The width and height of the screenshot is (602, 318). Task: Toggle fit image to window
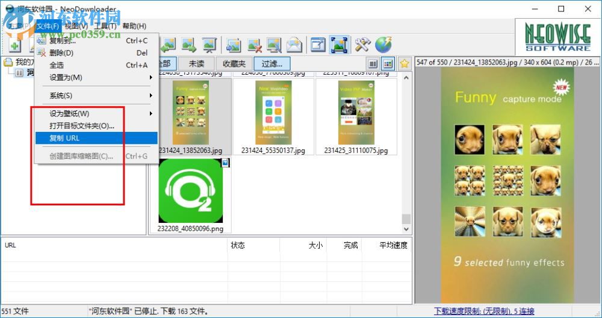click(x=339, y=45)
